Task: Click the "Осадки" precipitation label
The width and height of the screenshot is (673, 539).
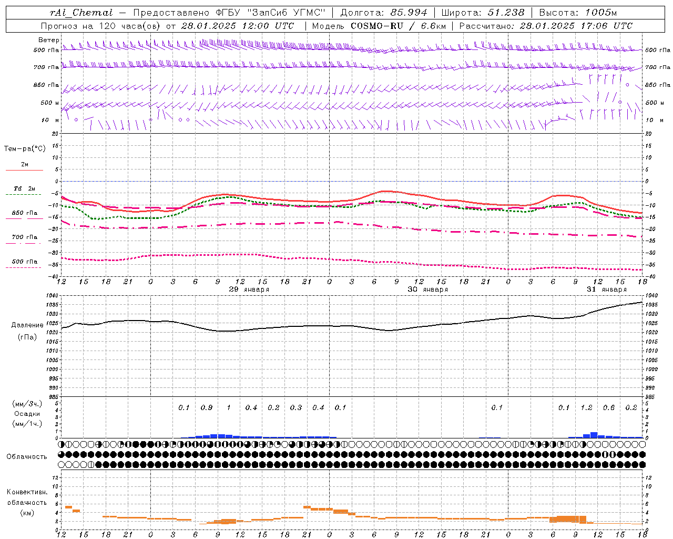Action: point(27,414)
